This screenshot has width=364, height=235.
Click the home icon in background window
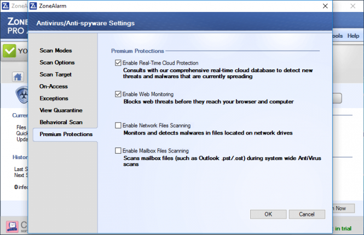pyautogui.click(x=18, y=77)
